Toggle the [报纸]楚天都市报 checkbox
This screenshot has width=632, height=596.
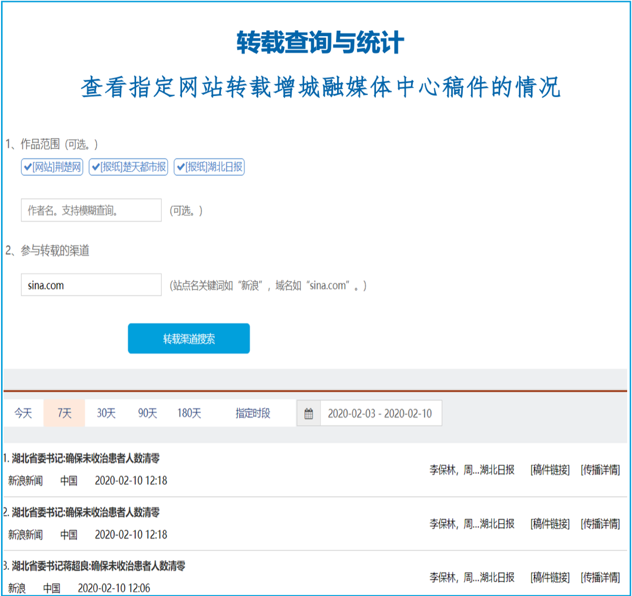click(x=129, y=167)
